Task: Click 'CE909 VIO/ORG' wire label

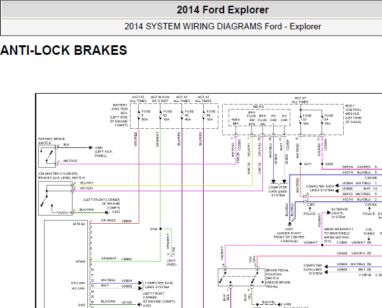Action: click(354, 253)
